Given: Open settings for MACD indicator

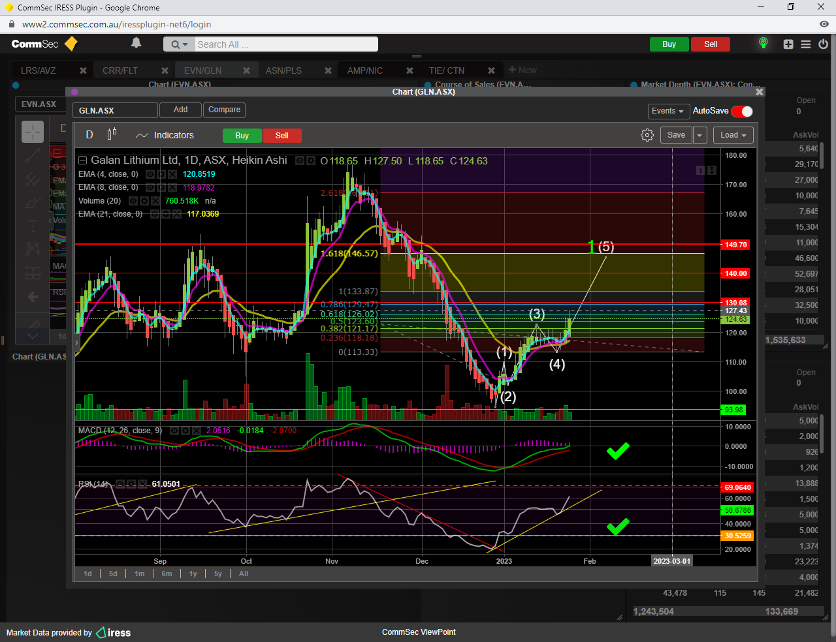Looking at the screenshot, I should [185, 431].
